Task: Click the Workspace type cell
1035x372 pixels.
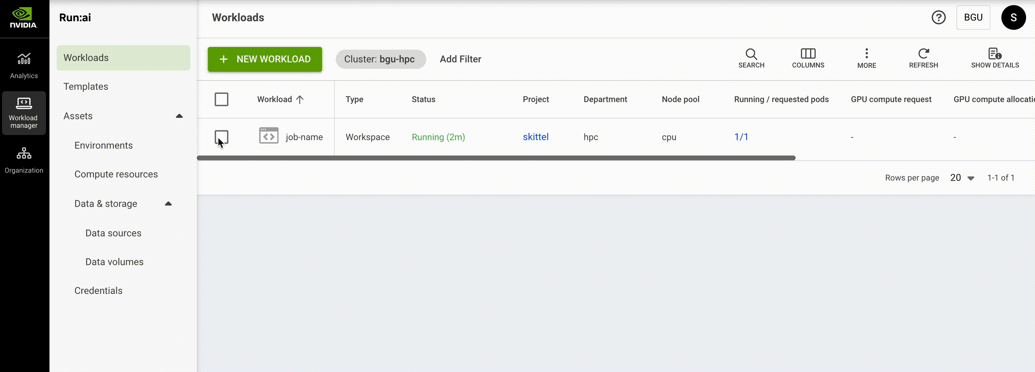Action: (x=367, y=137)
